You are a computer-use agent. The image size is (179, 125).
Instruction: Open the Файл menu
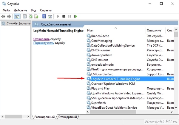click(x=6, y=10)
